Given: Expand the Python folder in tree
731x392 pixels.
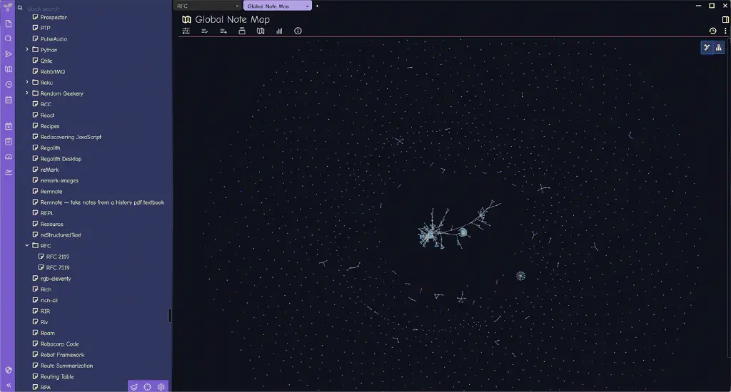Looking at the screenshot, I should click(x=27, y=49).
